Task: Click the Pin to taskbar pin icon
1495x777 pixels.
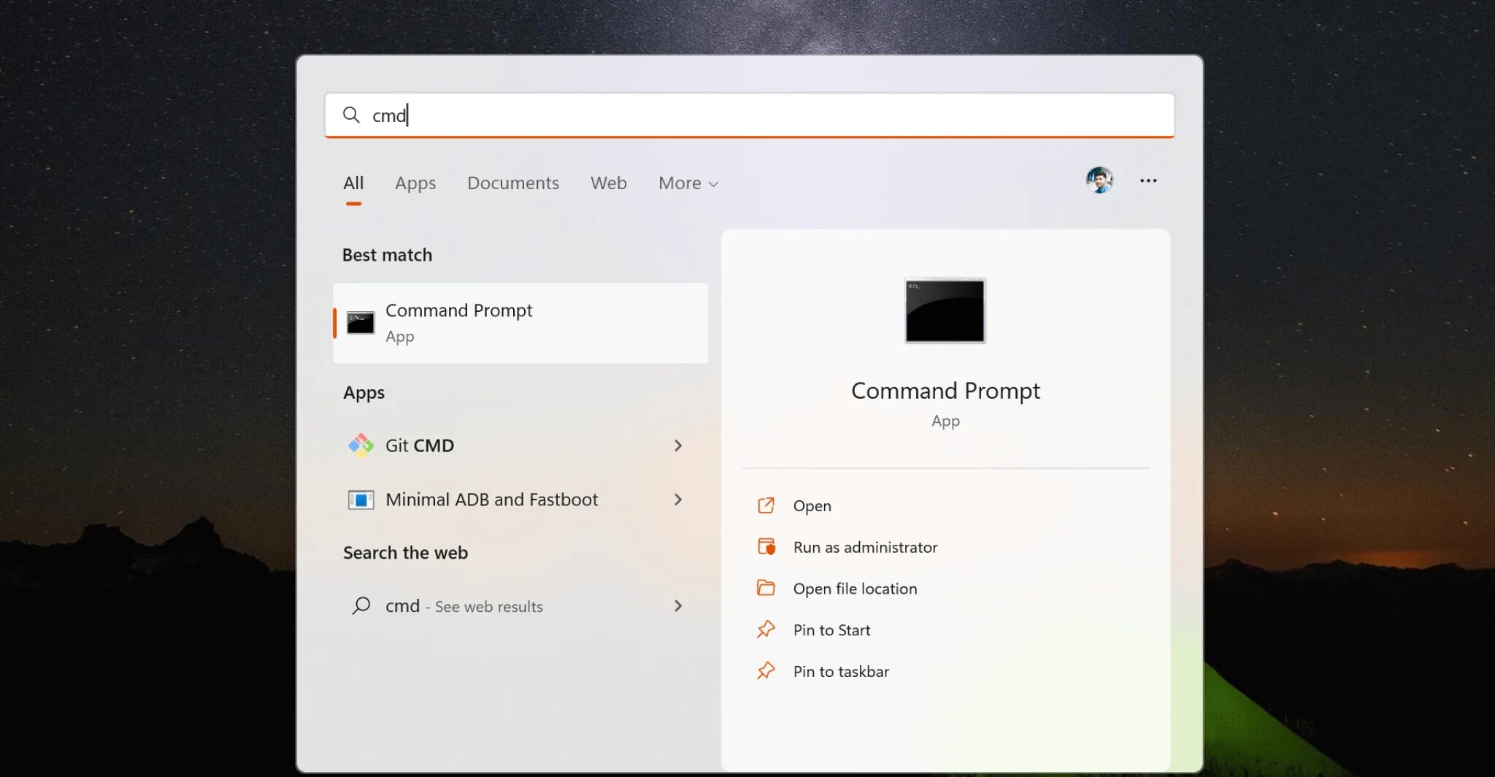Action: pos(766,671)
